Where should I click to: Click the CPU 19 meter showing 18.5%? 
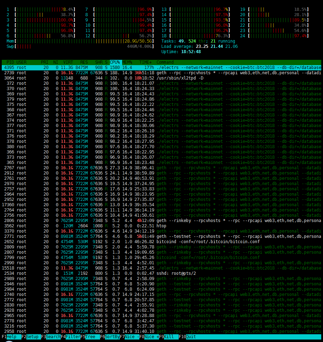275,9
